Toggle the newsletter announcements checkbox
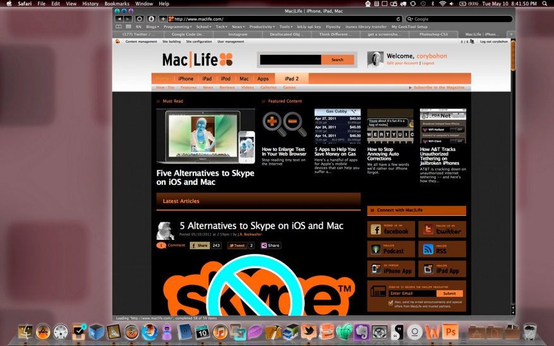The image size is (554, 346). pos(391,303)
